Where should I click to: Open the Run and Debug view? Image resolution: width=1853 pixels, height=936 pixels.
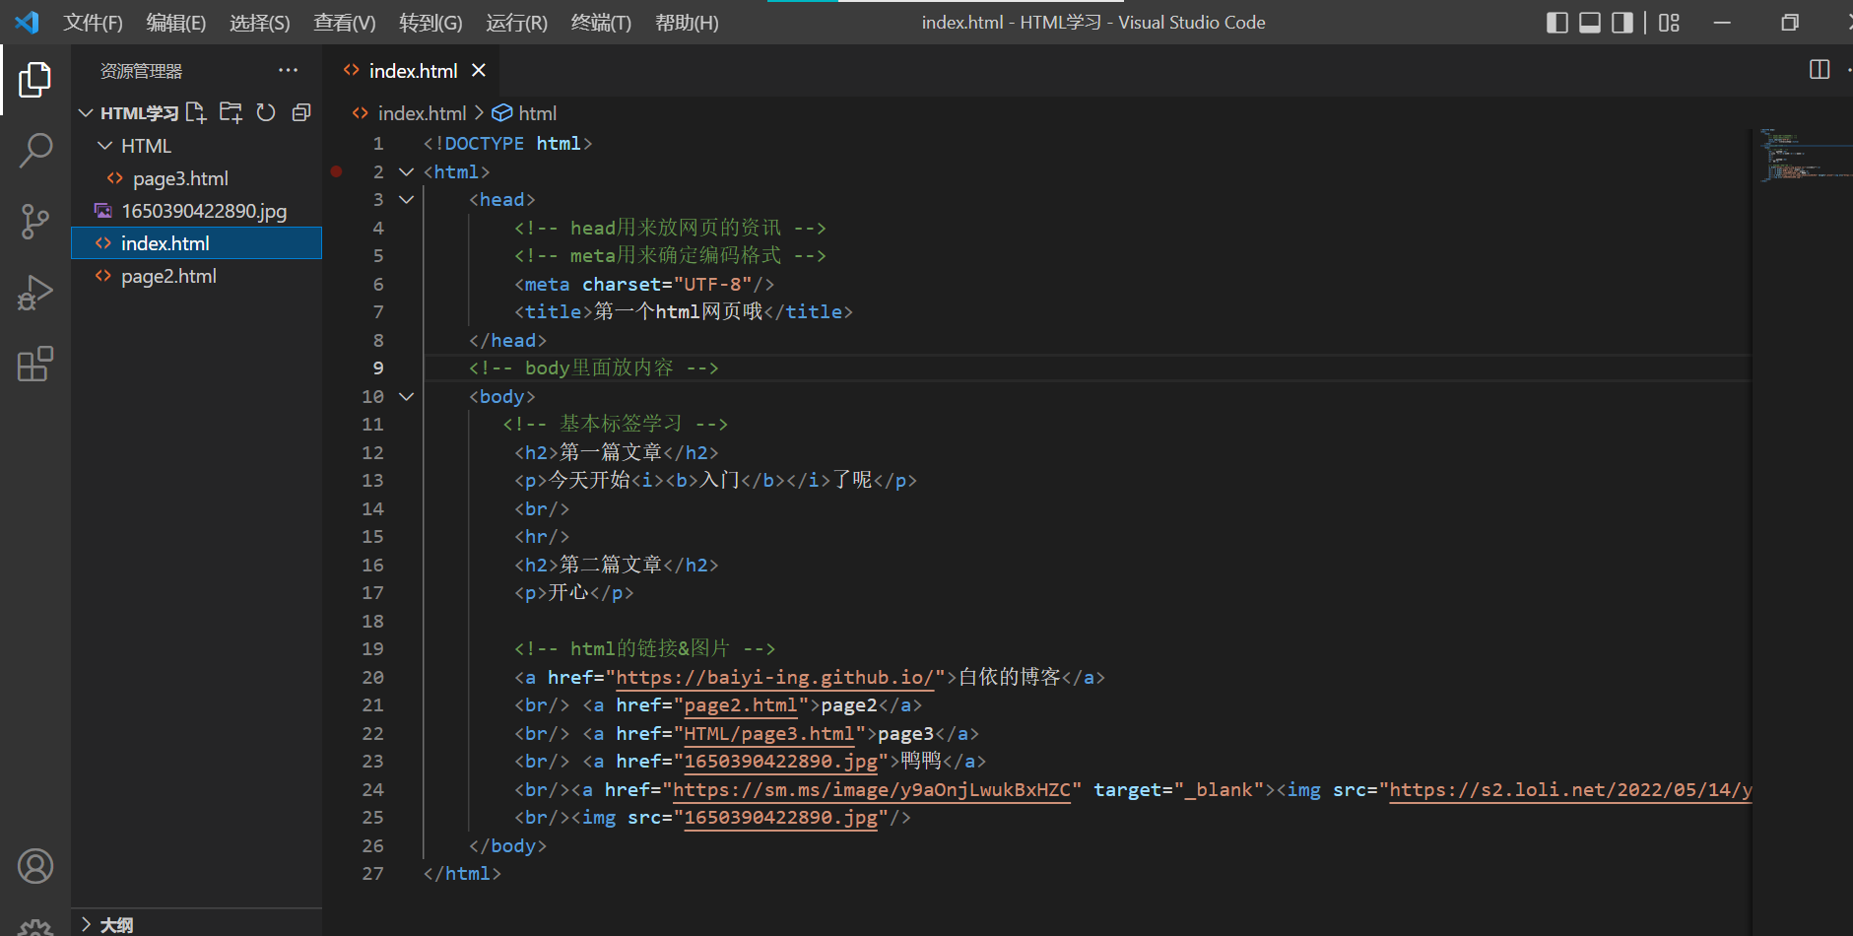pyautogui.click(x=35, y=293)
